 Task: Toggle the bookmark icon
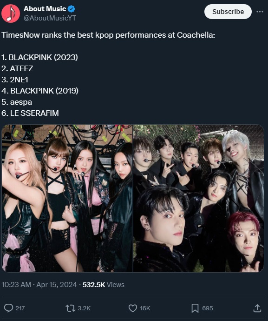pyautogui.click(x=195, y=308)
